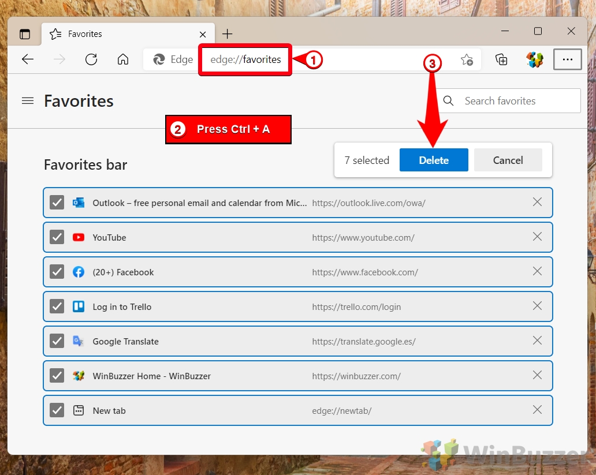Click the Search favorites input field

509,100
